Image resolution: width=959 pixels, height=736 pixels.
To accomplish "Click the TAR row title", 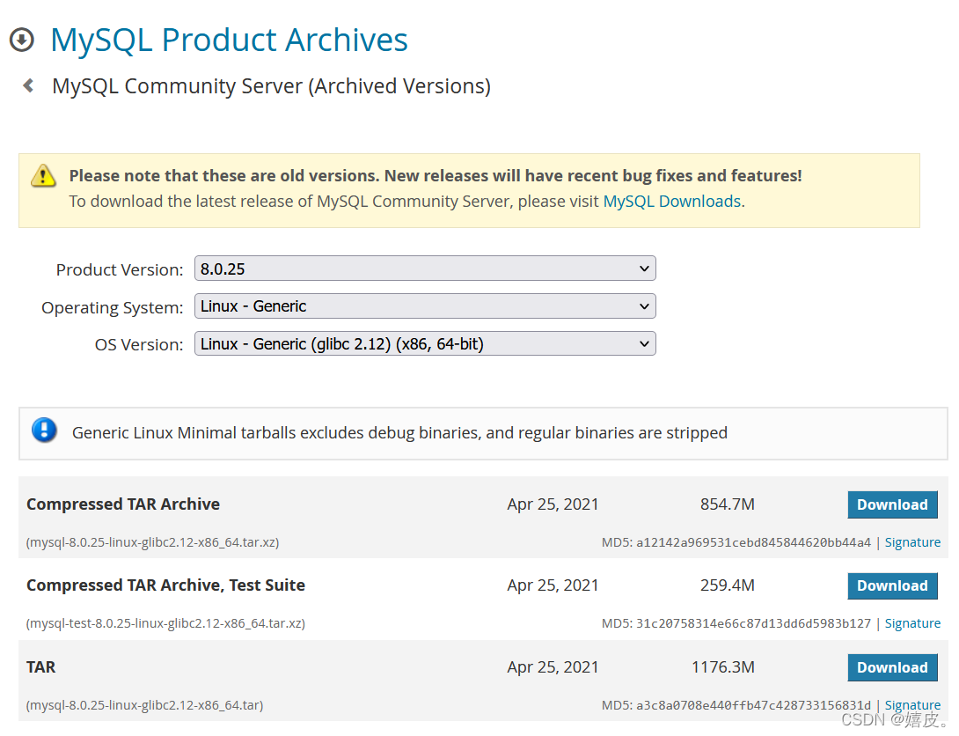I will [x=41, y=666].
